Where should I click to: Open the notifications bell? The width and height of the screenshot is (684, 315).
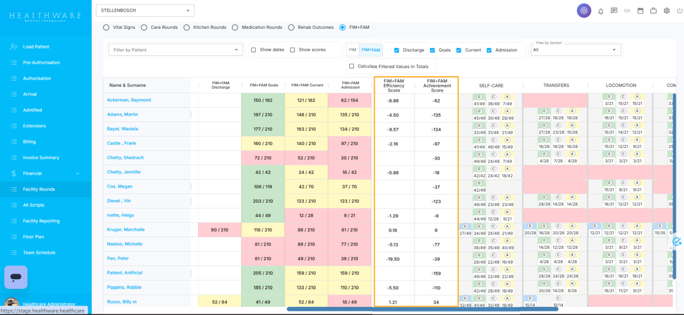pos(600,11)
